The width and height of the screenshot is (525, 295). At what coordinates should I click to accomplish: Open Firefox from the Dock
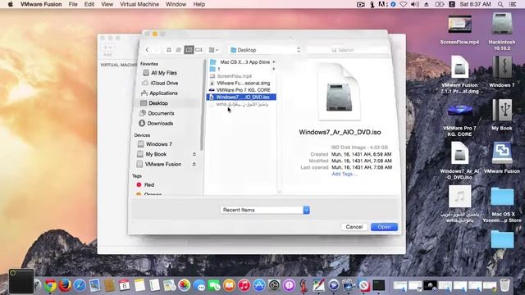point(65,286)
